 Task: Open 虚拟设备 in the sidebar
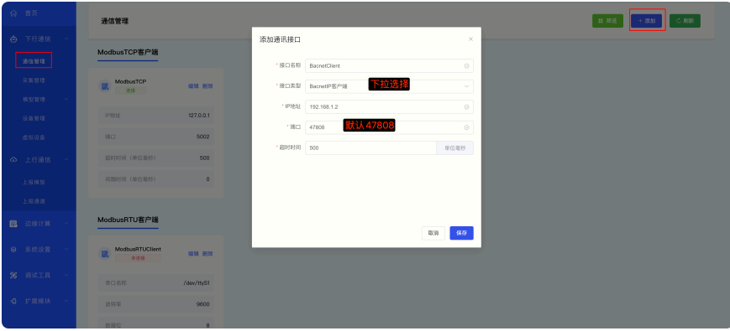pyautogui.click(x=34, y=137)
